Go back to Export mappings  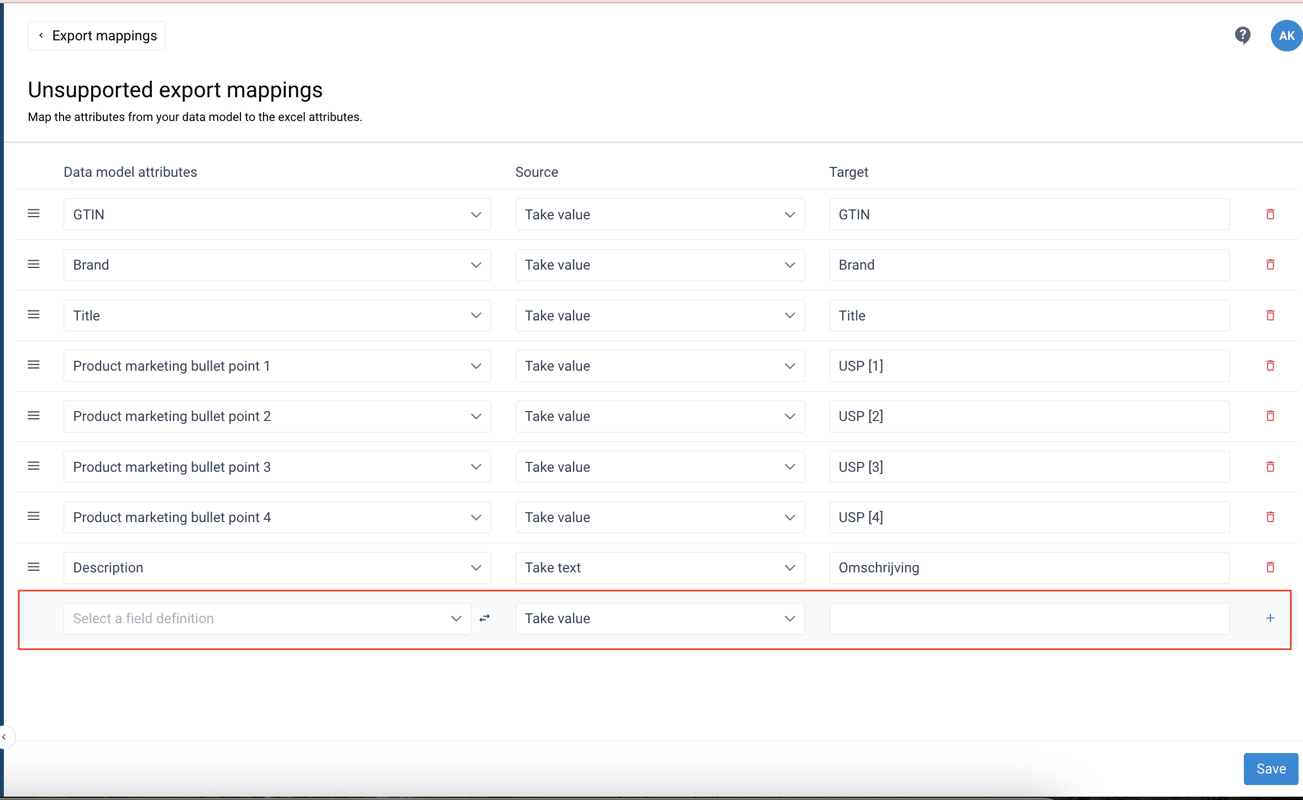[97, 36]
